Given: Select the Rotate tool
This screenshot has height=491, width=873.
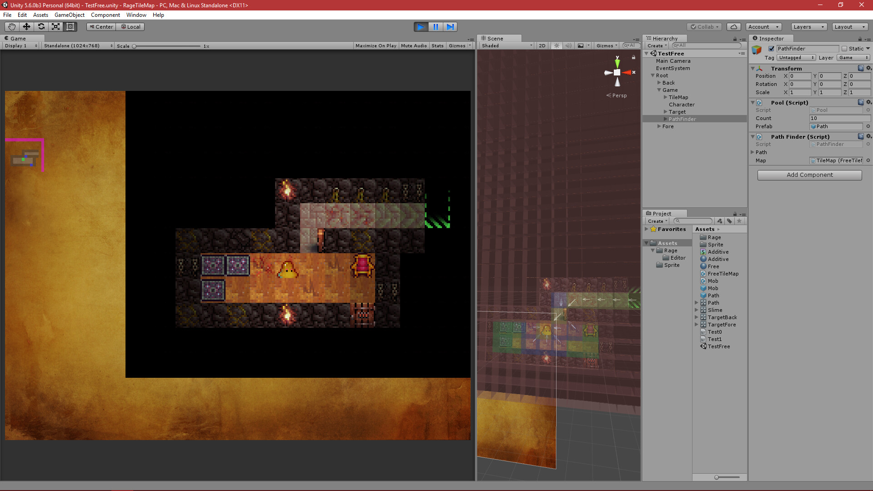Looking at the screenshot, I should click(x=41, y=27).
